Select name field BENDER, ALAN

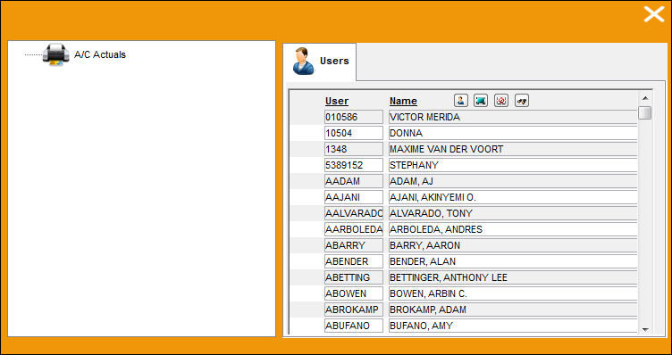coord(513,261)
